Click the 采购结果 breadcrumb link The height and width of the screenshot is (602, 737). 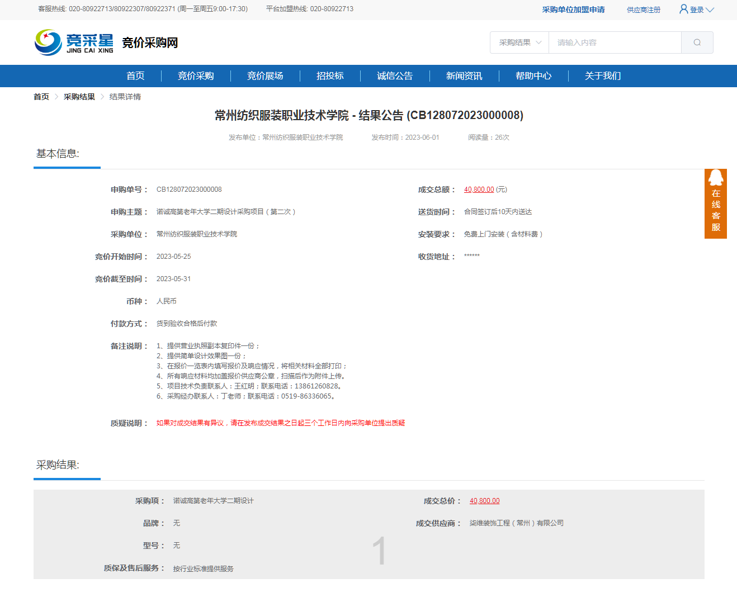(79, 97)
